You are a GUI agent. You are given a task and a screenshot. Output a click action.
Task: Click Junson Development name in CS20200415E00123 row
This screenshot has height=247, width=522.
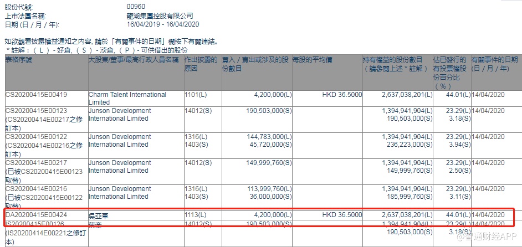[120, 115]
